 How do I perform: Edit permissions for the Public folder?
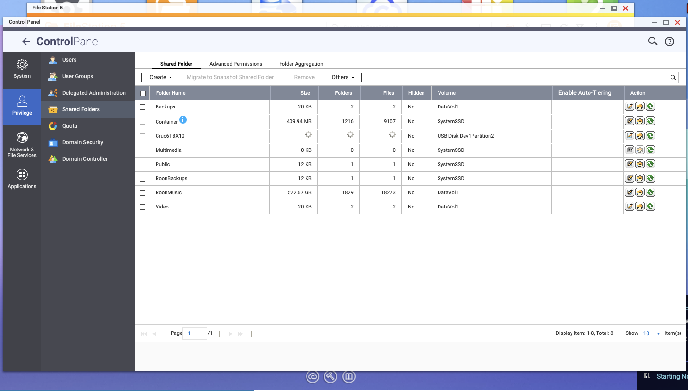tap(640, 164)
